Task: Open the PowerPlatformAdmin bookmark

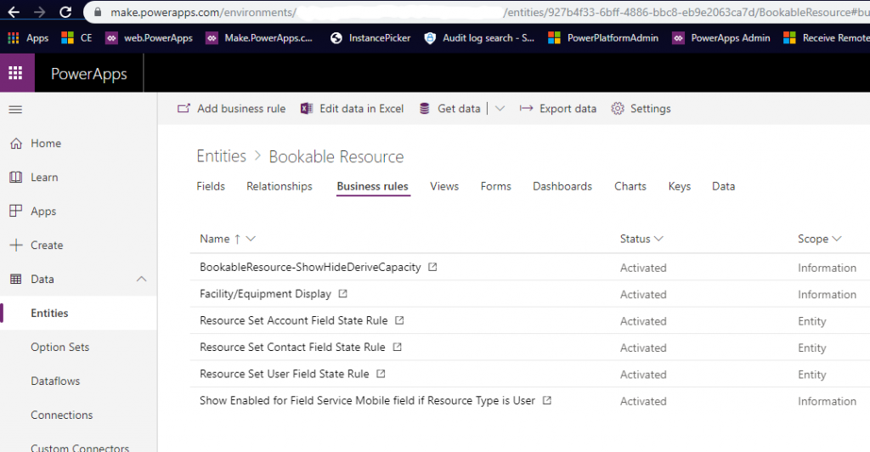Action: coord(603,37)
